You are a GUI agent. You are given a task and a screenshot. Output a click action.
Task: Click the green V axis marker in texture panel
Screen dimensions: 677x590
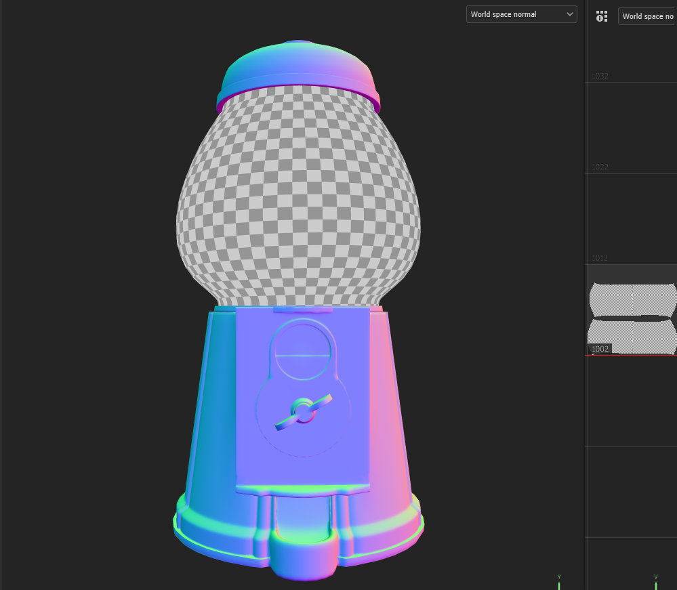click(655, 580)
